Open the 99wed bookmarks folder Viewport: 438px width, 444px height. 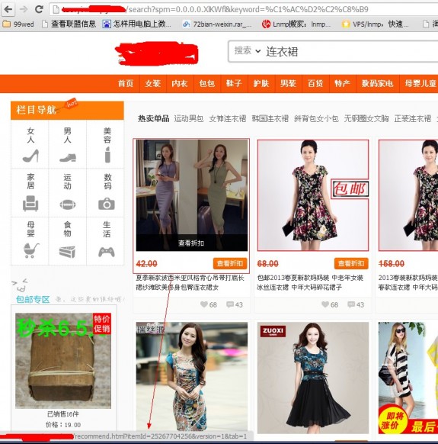click(18, 24)
